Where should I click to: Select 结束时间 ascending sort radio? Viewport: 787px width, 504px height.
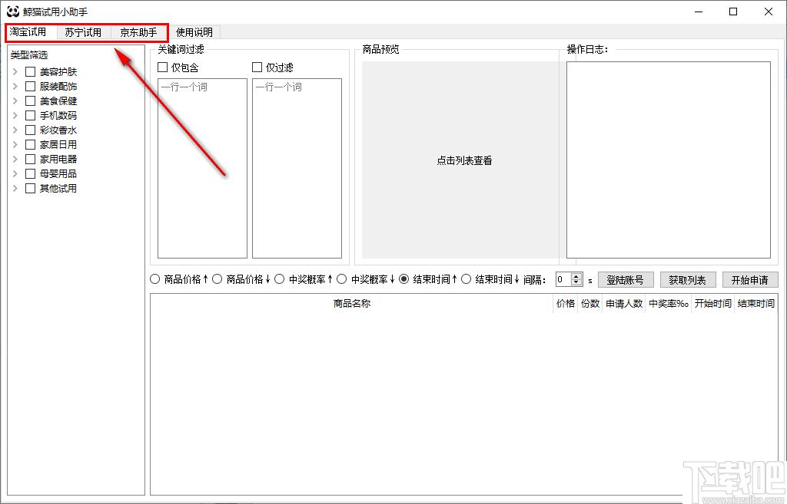click(x=403, y=279)
